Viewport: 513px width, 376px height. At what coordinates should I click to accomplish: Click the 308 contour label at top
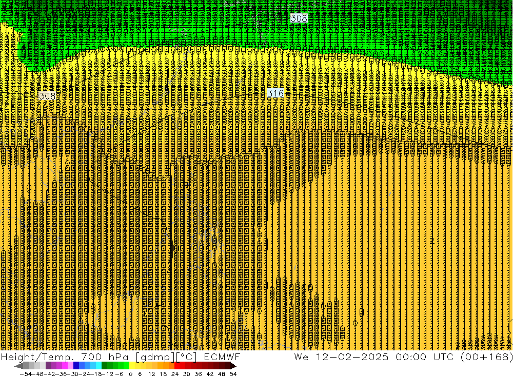(299, 18)
